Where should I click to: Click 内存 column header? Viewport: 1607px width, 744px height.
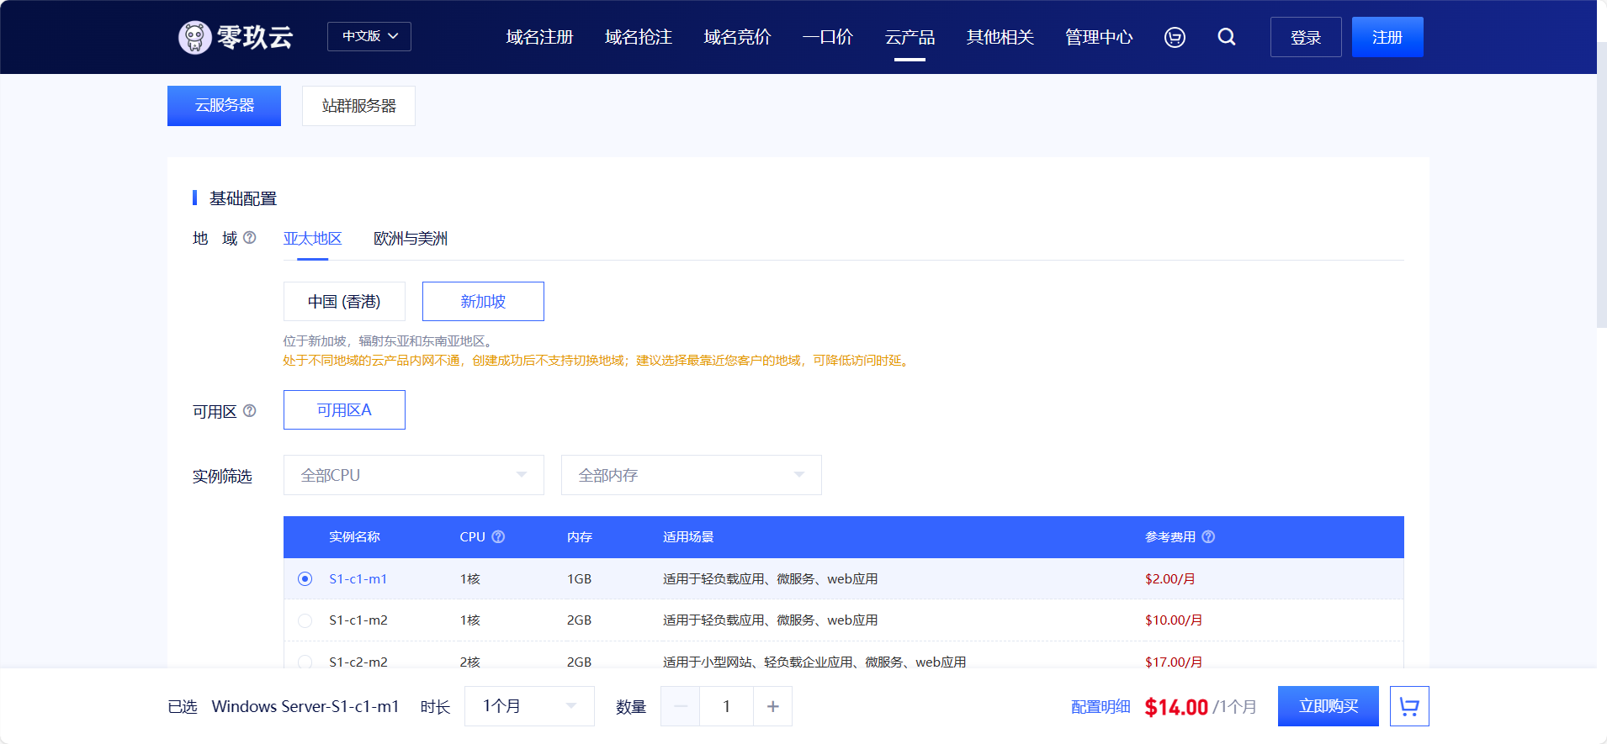(x=580, y=537)
